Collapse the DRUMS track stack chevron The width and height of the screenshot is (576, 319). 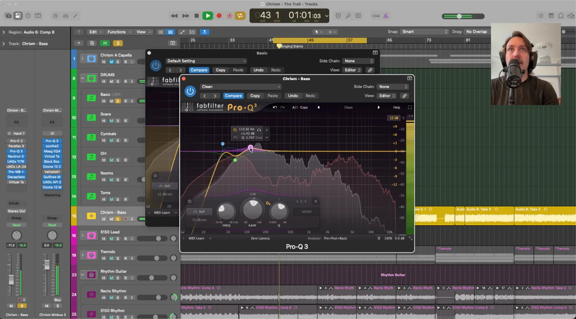[82, 78]
